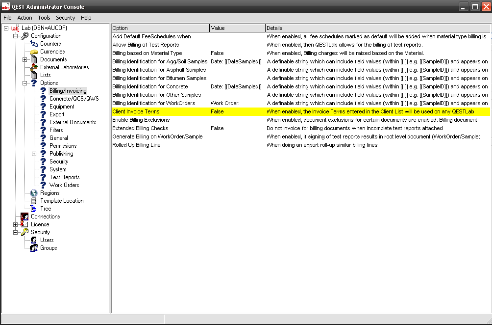Select Work Orders under Options
Image resolution: width=492 pixels, height=325 pixels.
pyautogui.click(x=64, y=185)
